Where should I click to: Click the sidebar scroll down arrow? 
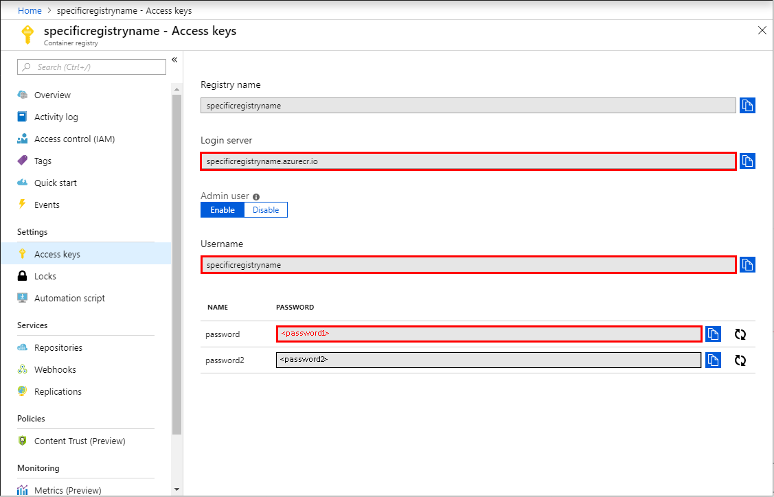pos(177,489)
